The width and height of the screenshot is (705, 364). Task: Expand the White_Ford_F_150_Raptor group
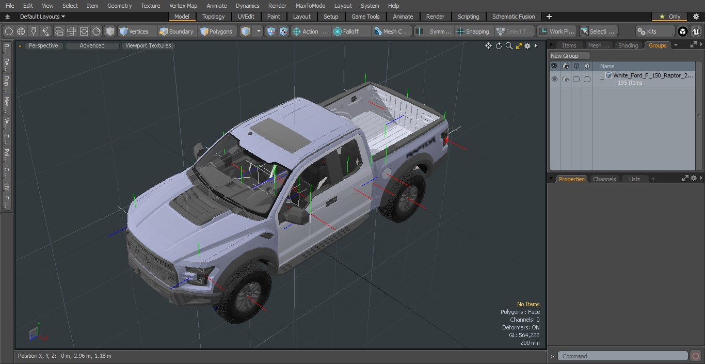tap(601, 79)
